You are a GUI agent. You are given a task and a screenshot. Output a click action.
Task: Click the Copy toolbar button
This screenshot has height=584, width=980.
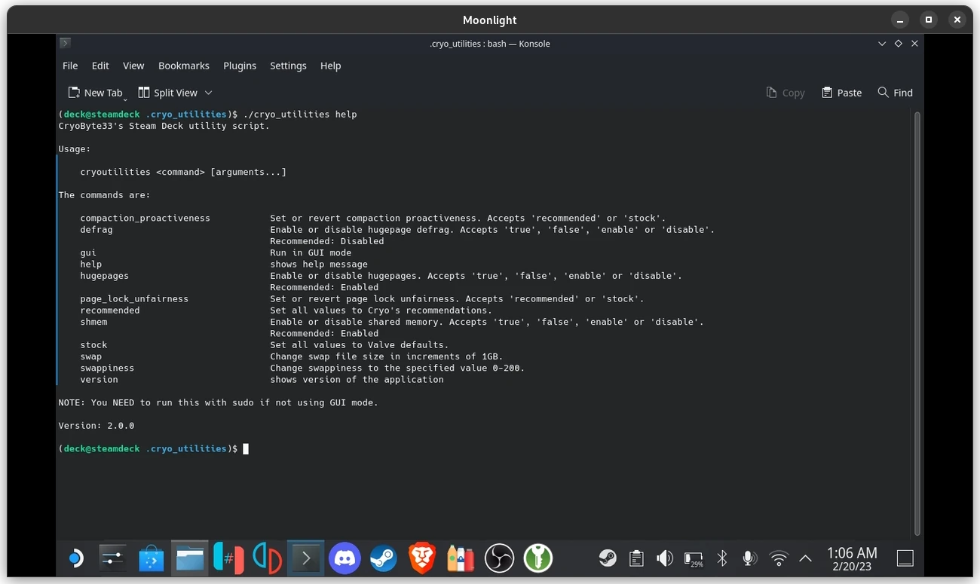786,93
